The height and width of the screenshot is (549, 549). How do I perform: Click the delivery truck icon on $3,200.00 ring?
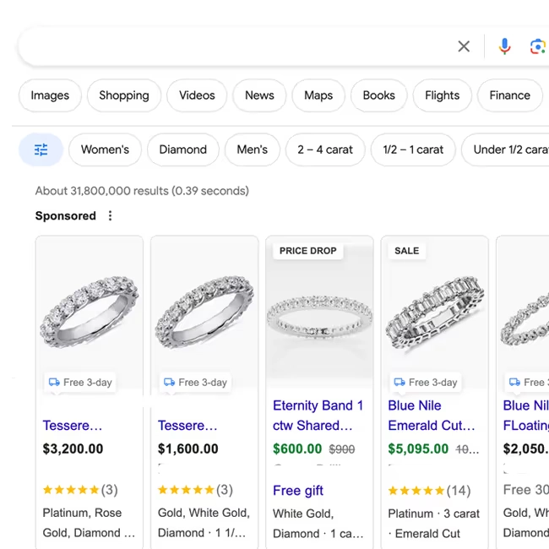click(54, 382)
